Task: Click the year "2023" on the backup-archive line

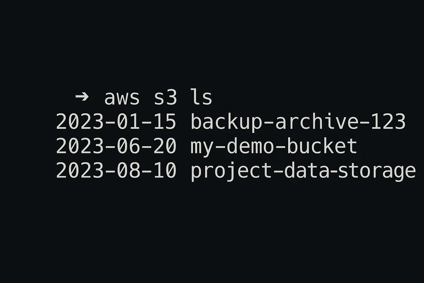Action: tap(79, 122)
